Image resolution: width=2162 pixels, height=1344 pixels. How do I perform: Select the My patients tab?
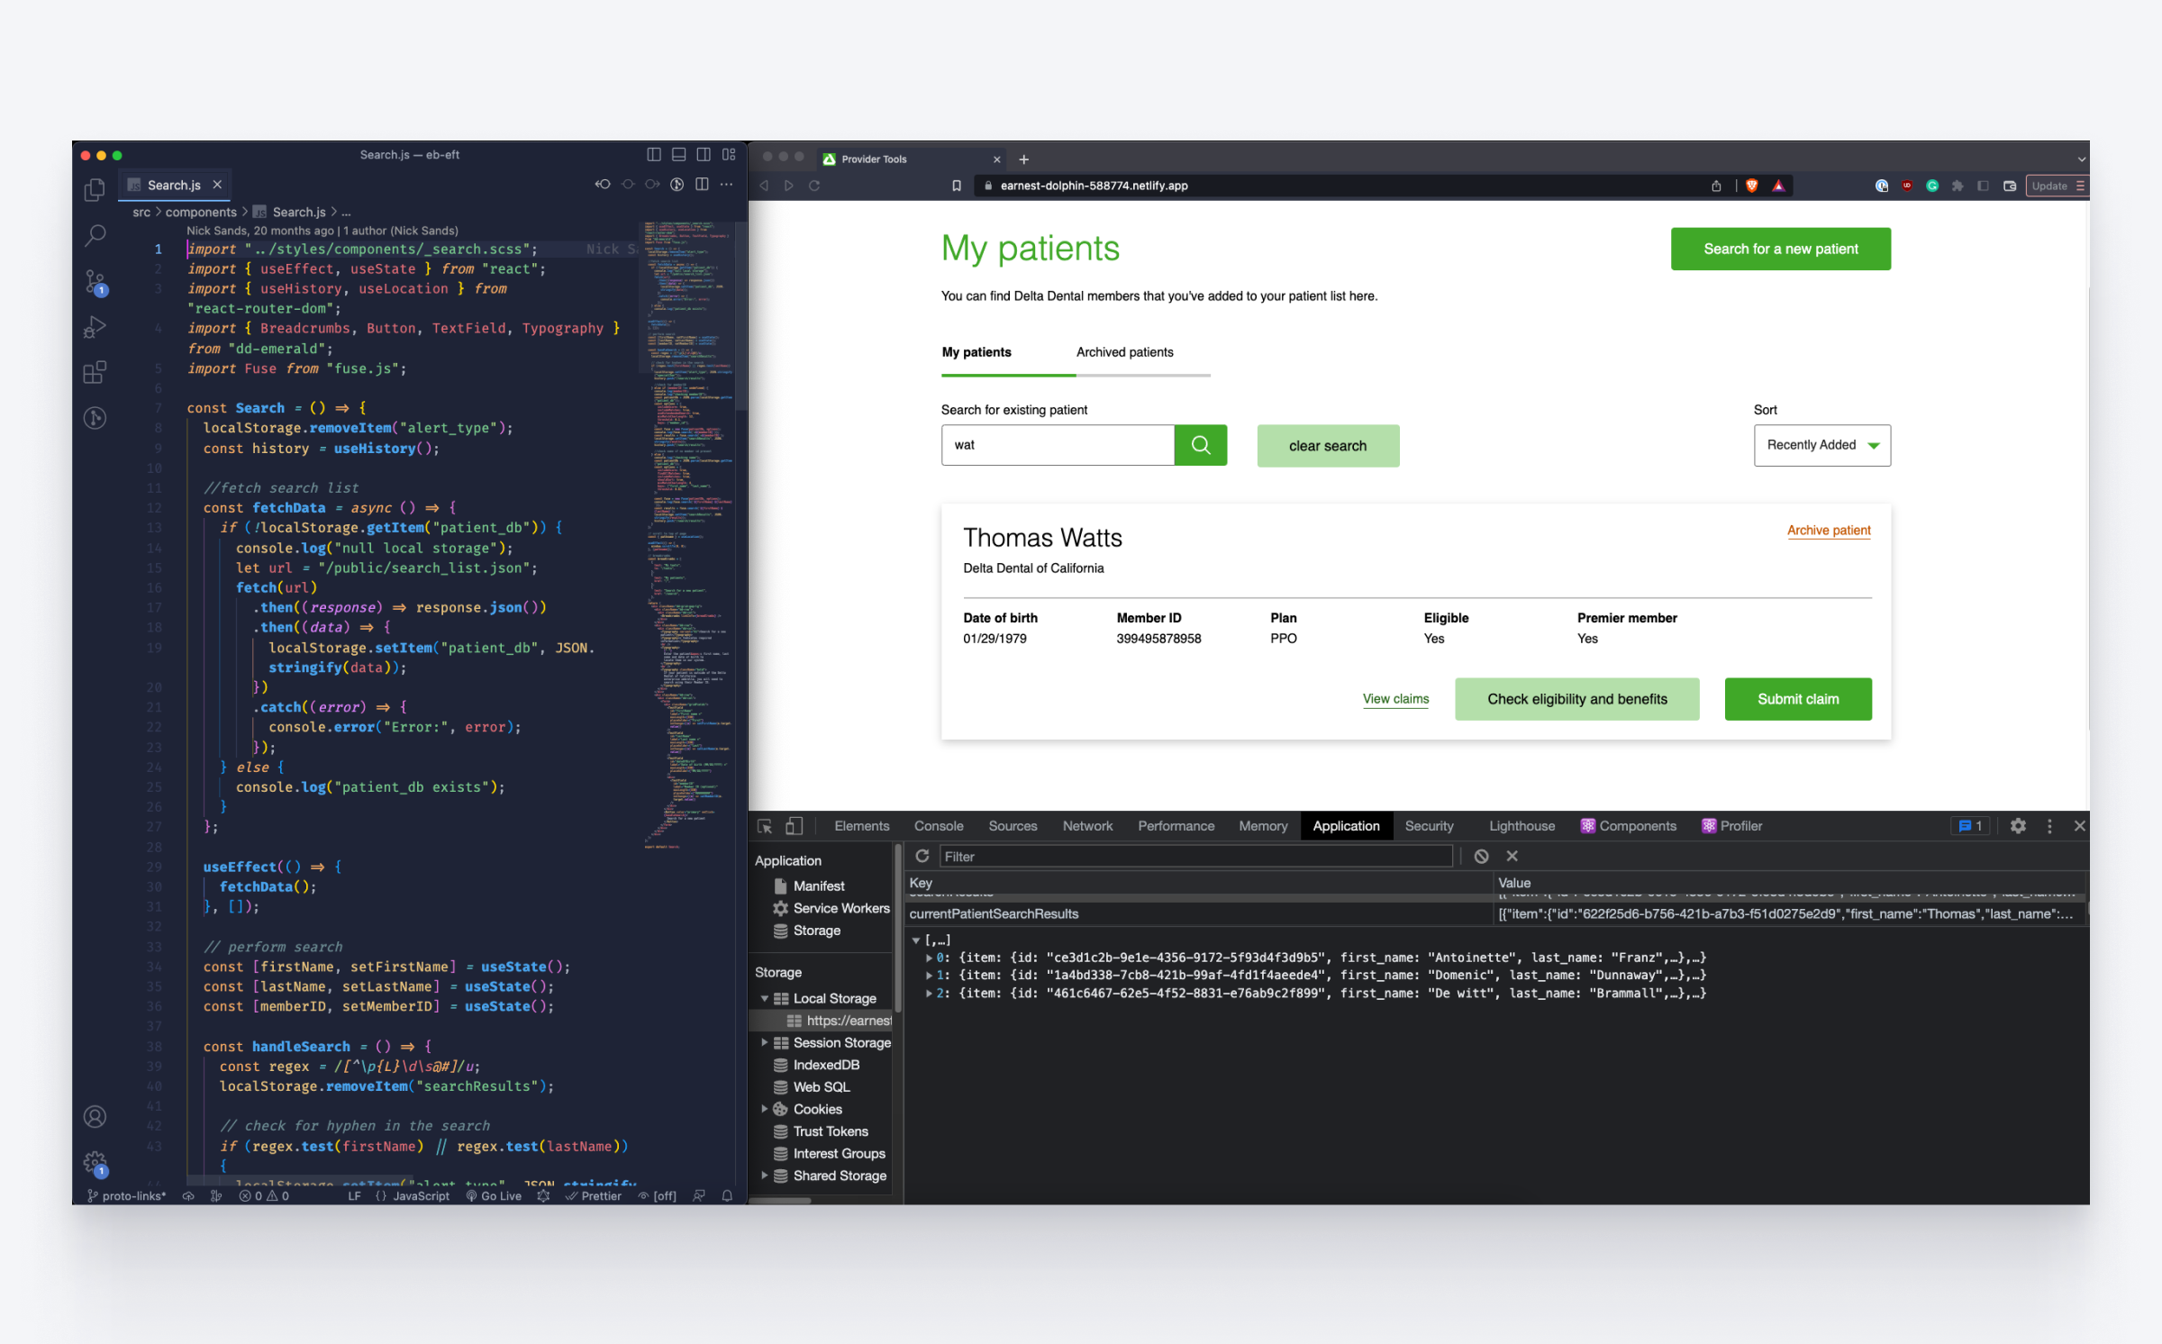click(977, 352)
